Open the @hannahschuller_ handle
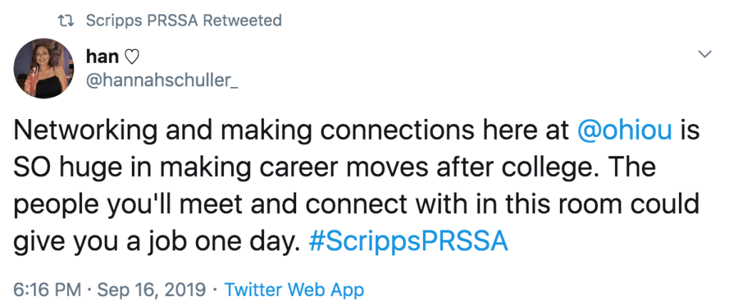This screenshot has width=729, height=306. [161, 81]
